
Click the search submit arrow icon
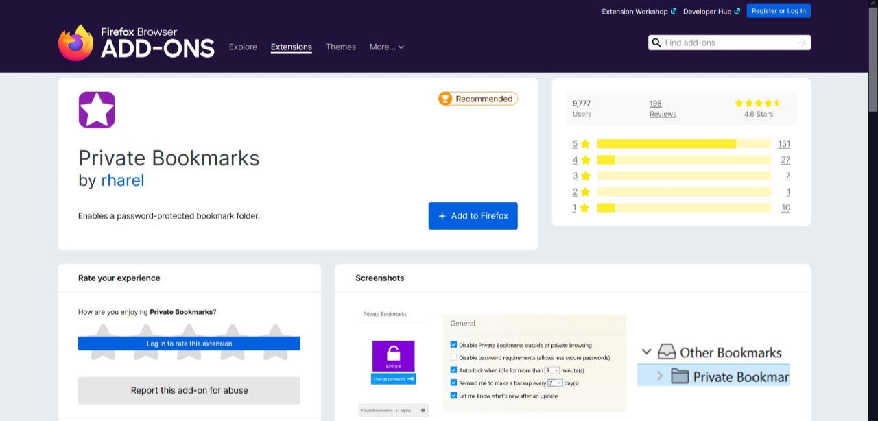(x=802, y=43)
